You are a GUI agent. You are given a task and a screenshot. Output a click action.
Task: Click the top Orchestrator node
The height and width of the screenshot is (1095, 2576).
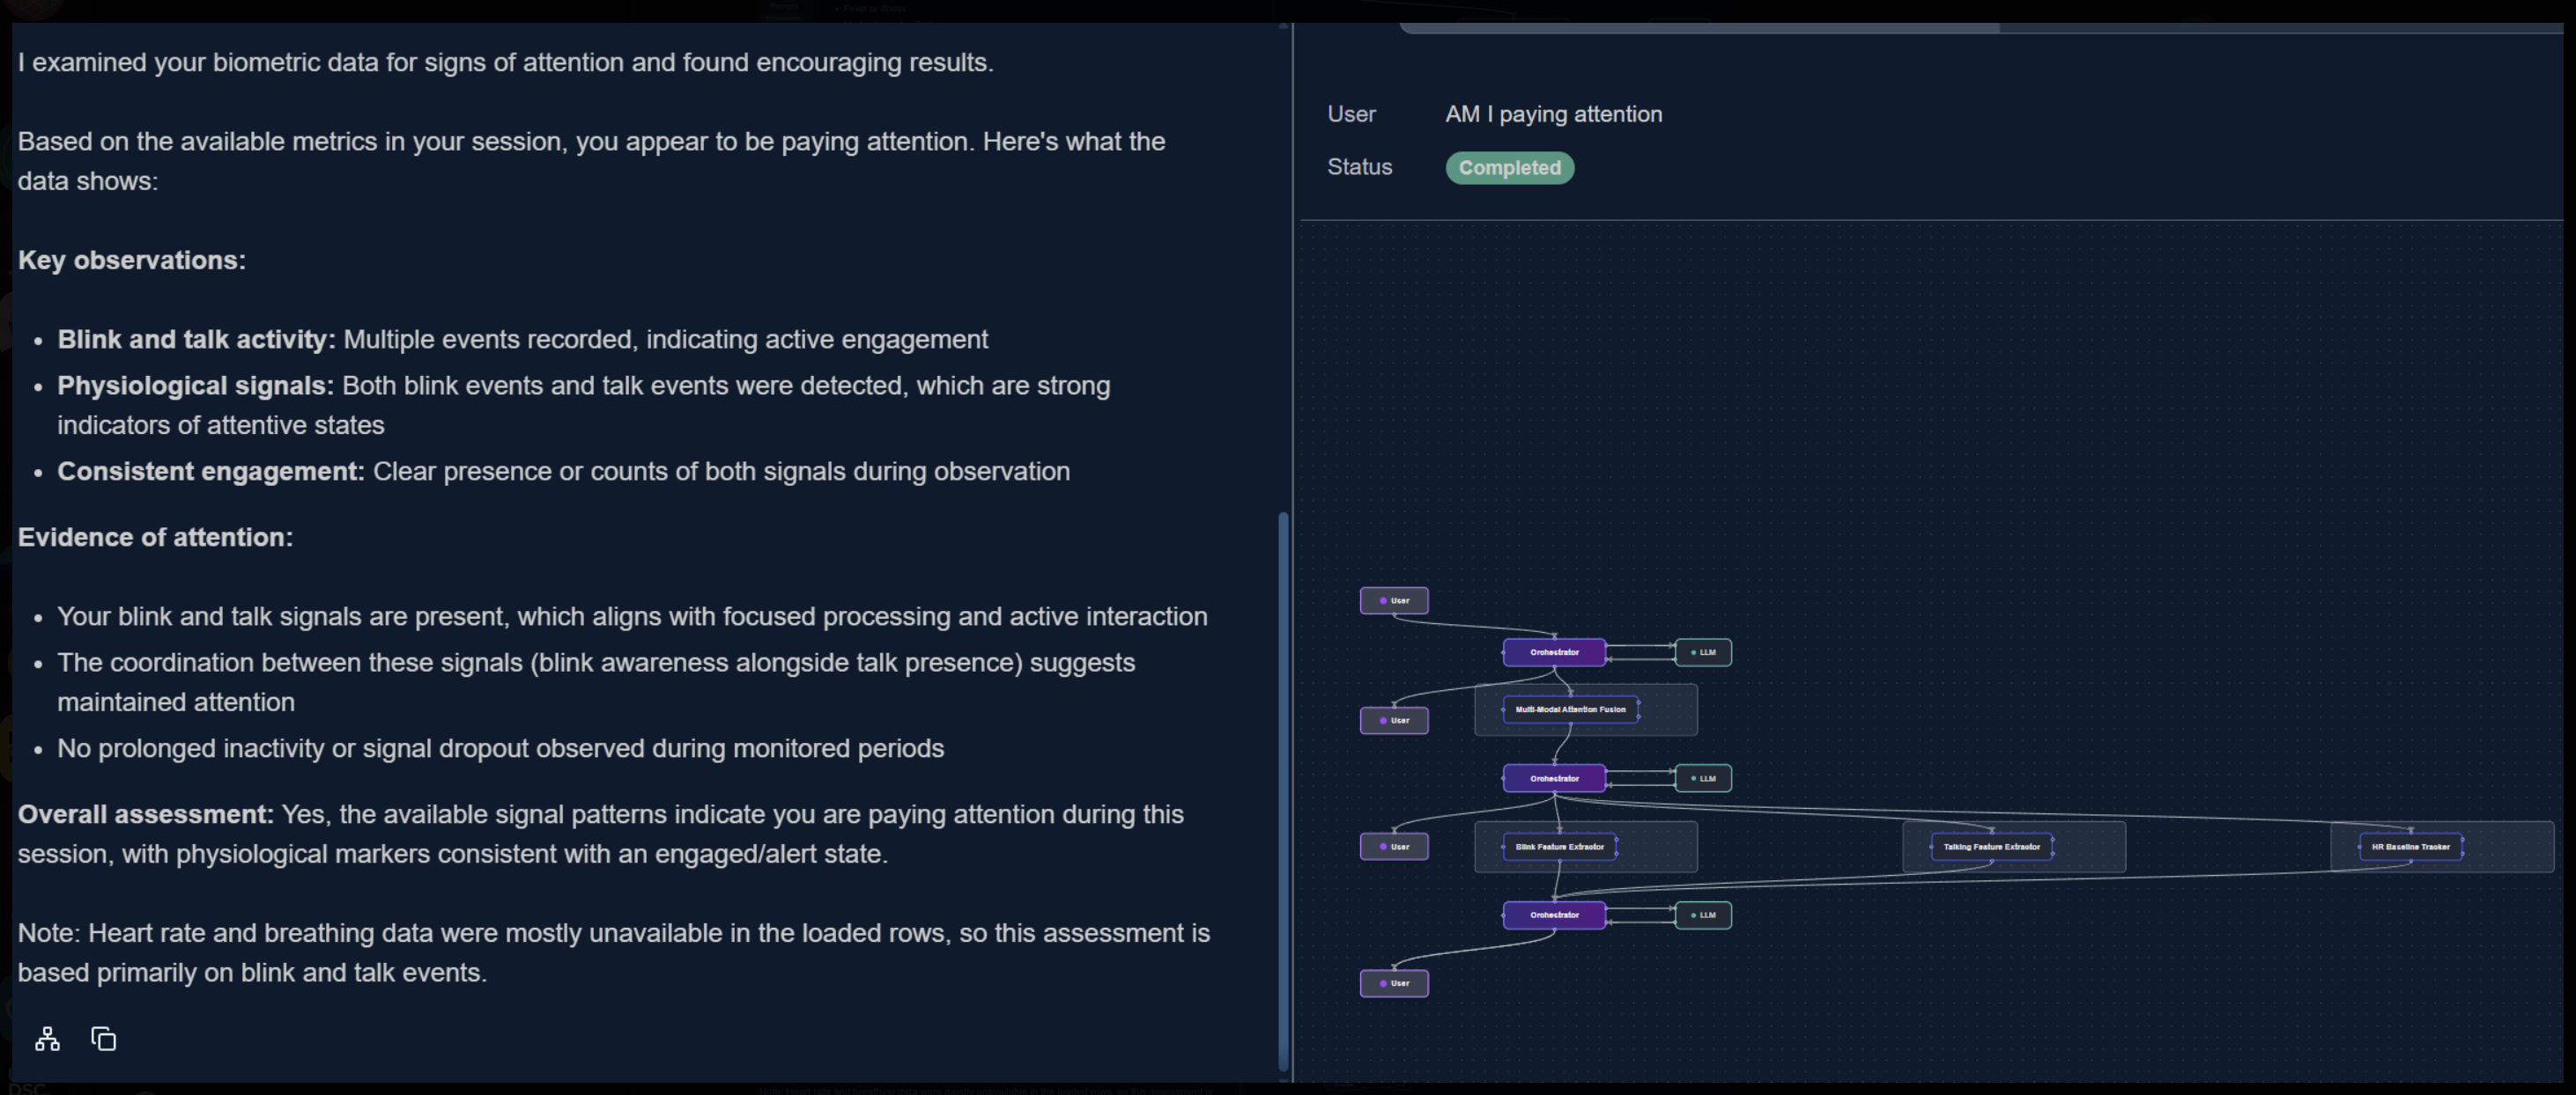coord(1554,652)
